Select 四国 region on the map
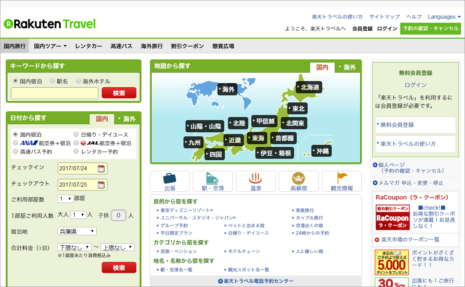 coord(215,154)
